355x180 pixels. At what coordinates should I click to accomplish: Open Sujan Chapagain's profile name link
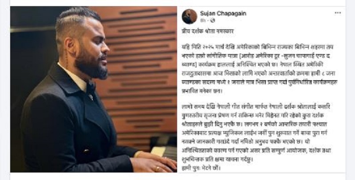click(x=223, y=13)
